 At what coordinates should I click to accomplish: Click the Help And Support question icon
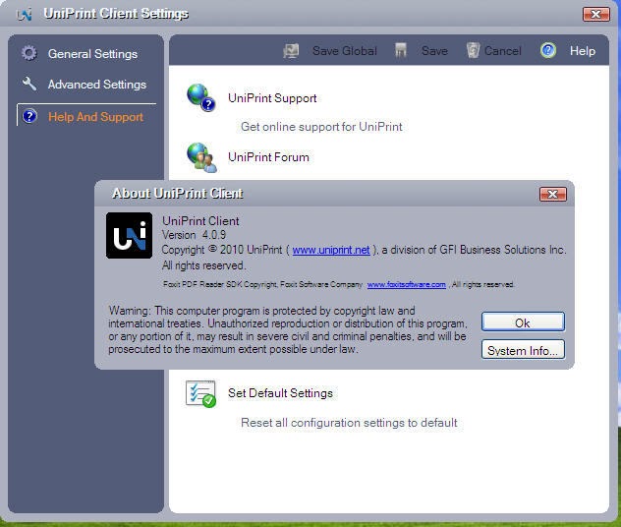pos(29,116)
